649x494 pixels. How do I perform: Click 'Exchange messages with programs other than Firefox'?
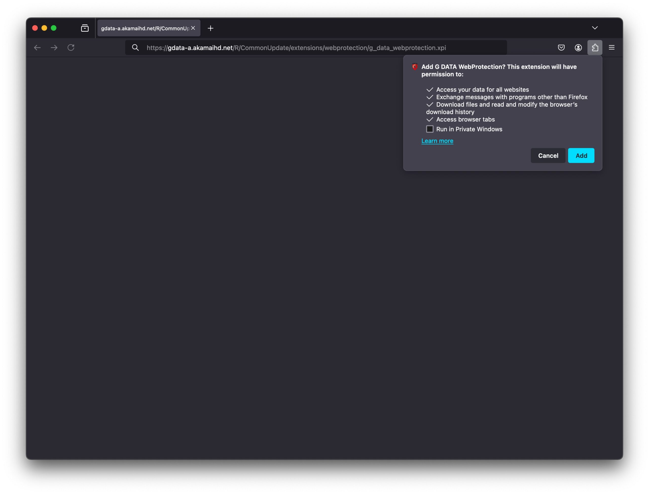coord(512,97)
